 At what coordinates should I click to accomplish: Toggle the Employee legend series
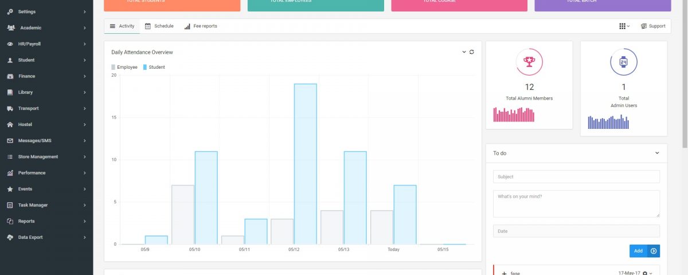pos(124,67)
